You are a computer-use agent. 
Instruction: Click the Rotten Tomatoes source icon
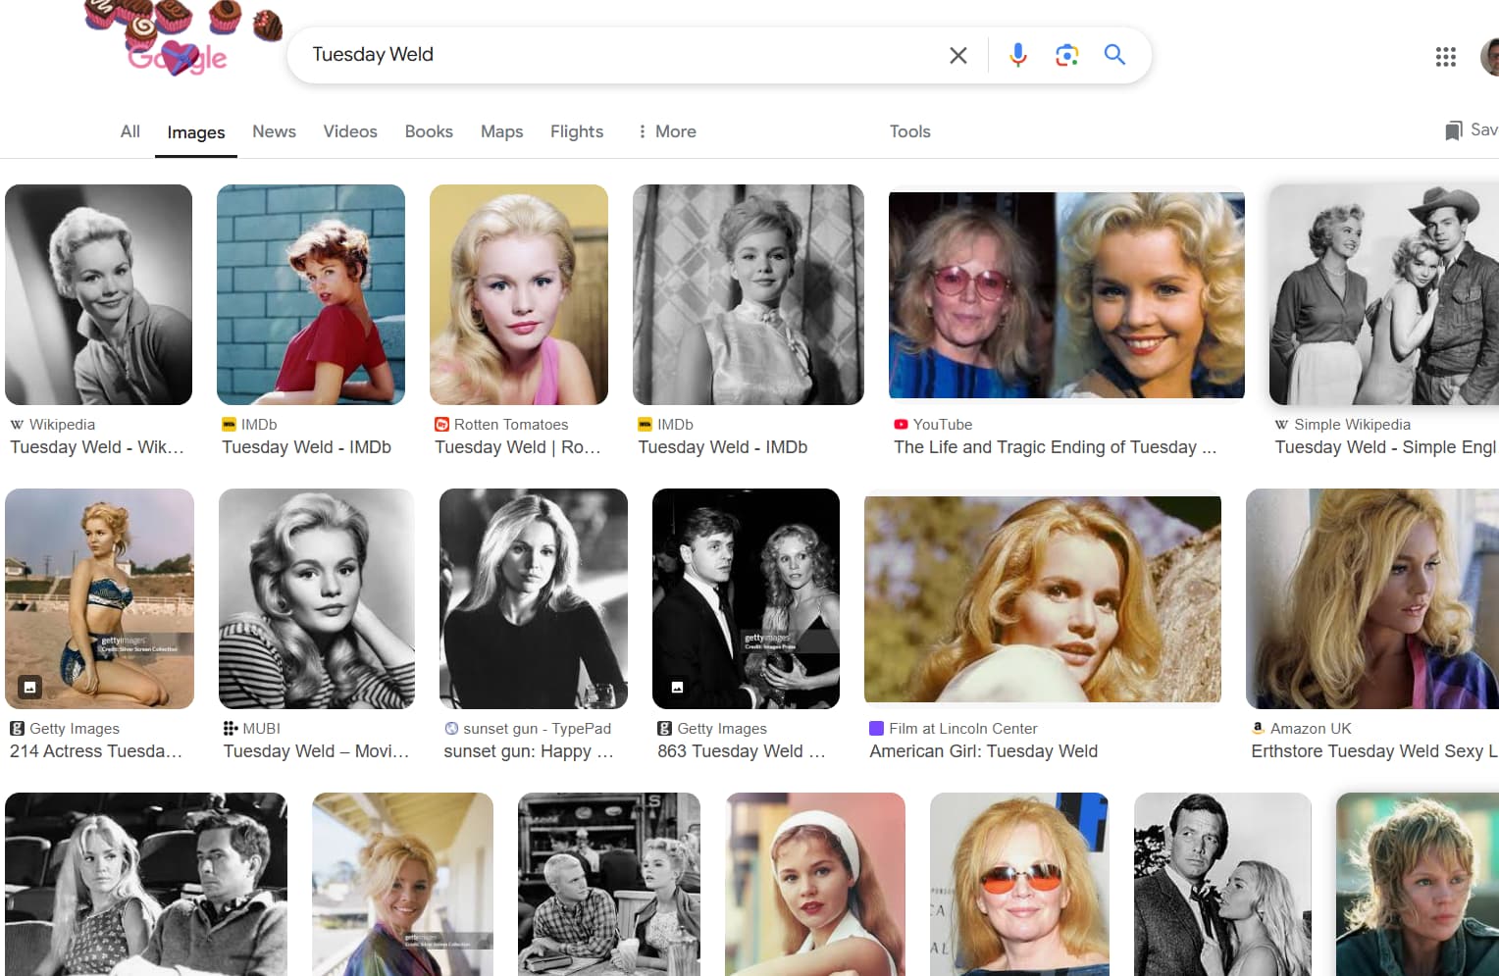pyautogui.click(x=441, y=425)
